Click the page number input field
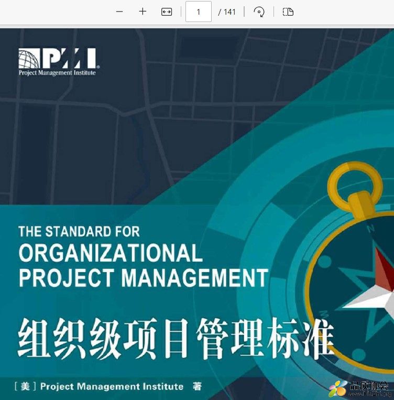 tap(199, 12)
